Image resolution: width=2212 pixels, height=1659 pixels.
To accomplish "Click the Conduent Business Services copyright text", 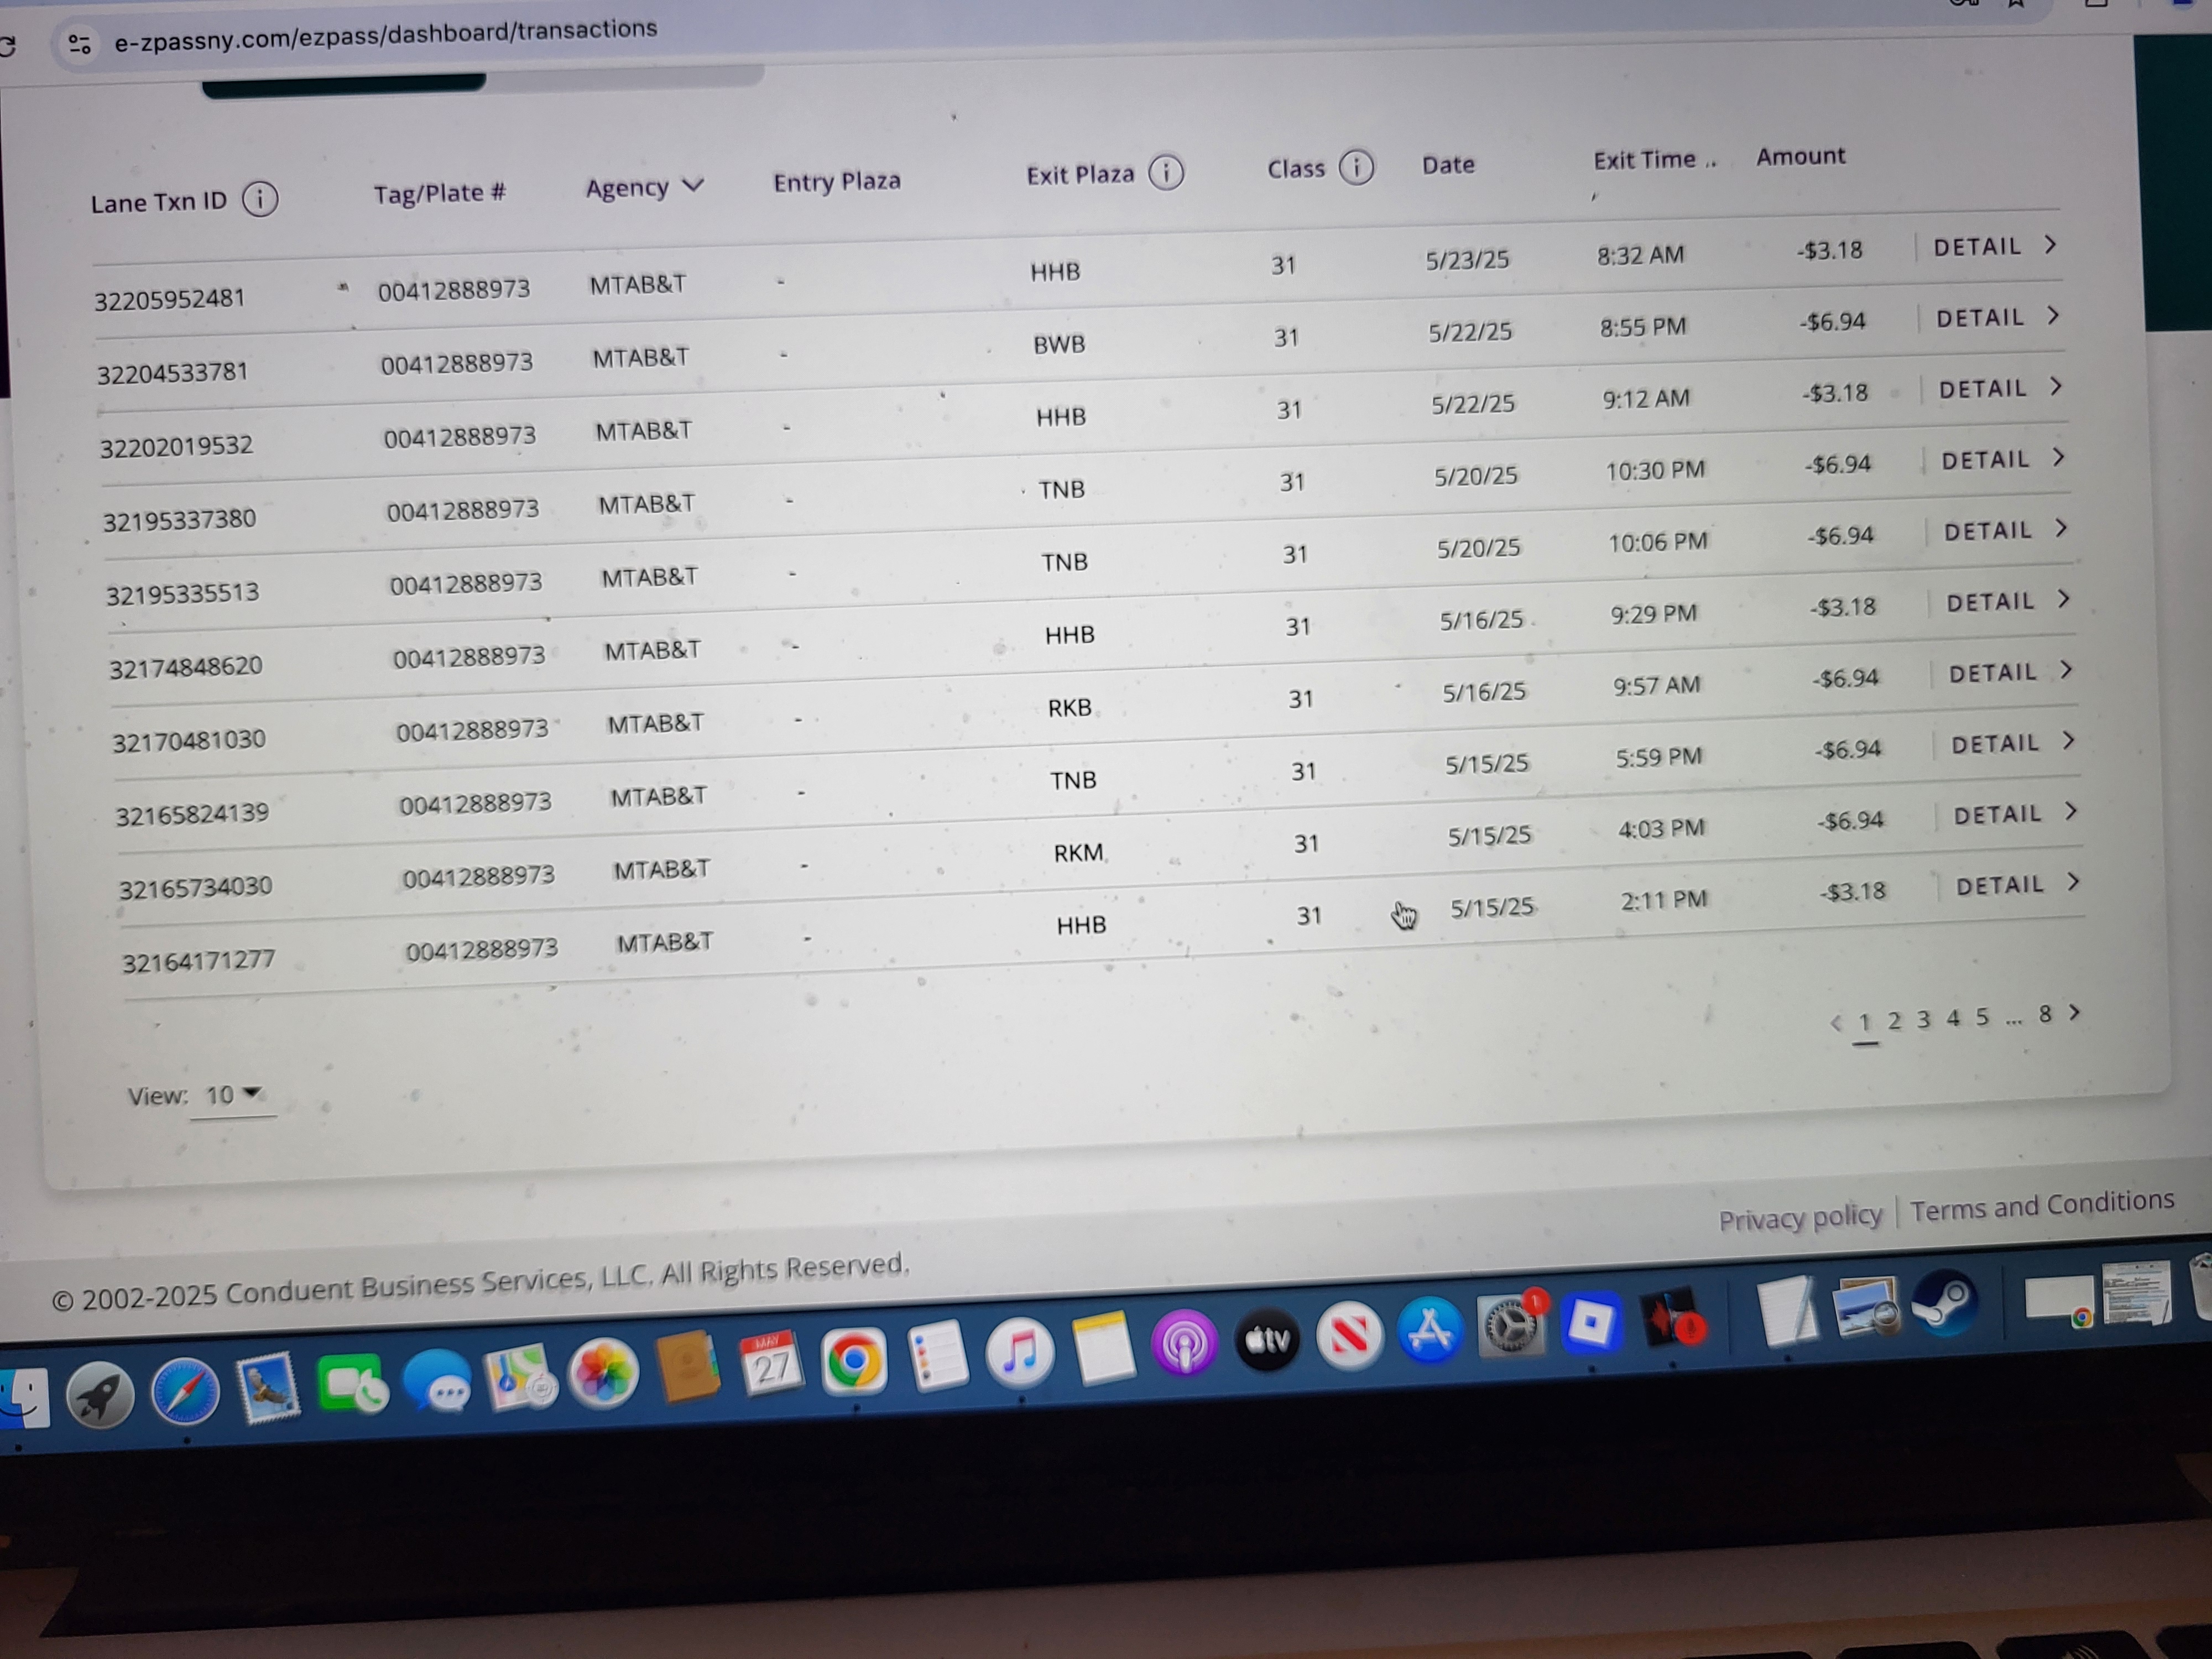I will pos(480,1281).
